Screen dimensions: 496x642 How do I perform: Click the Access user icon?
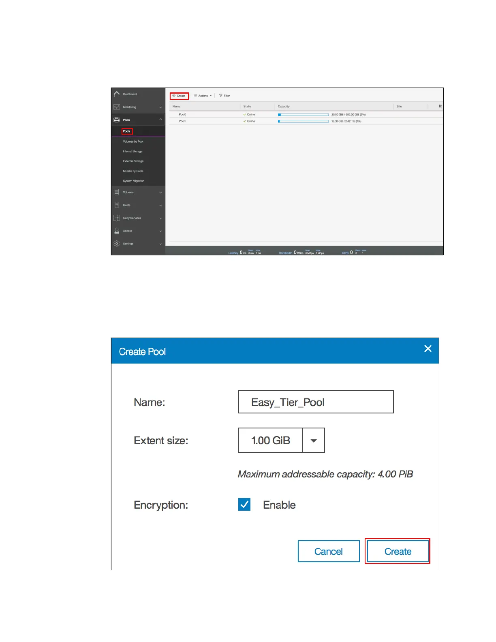point(117,231)
